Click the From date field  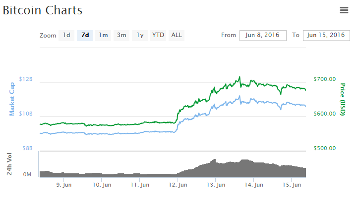pyautogui.click(x=262, y=35)
